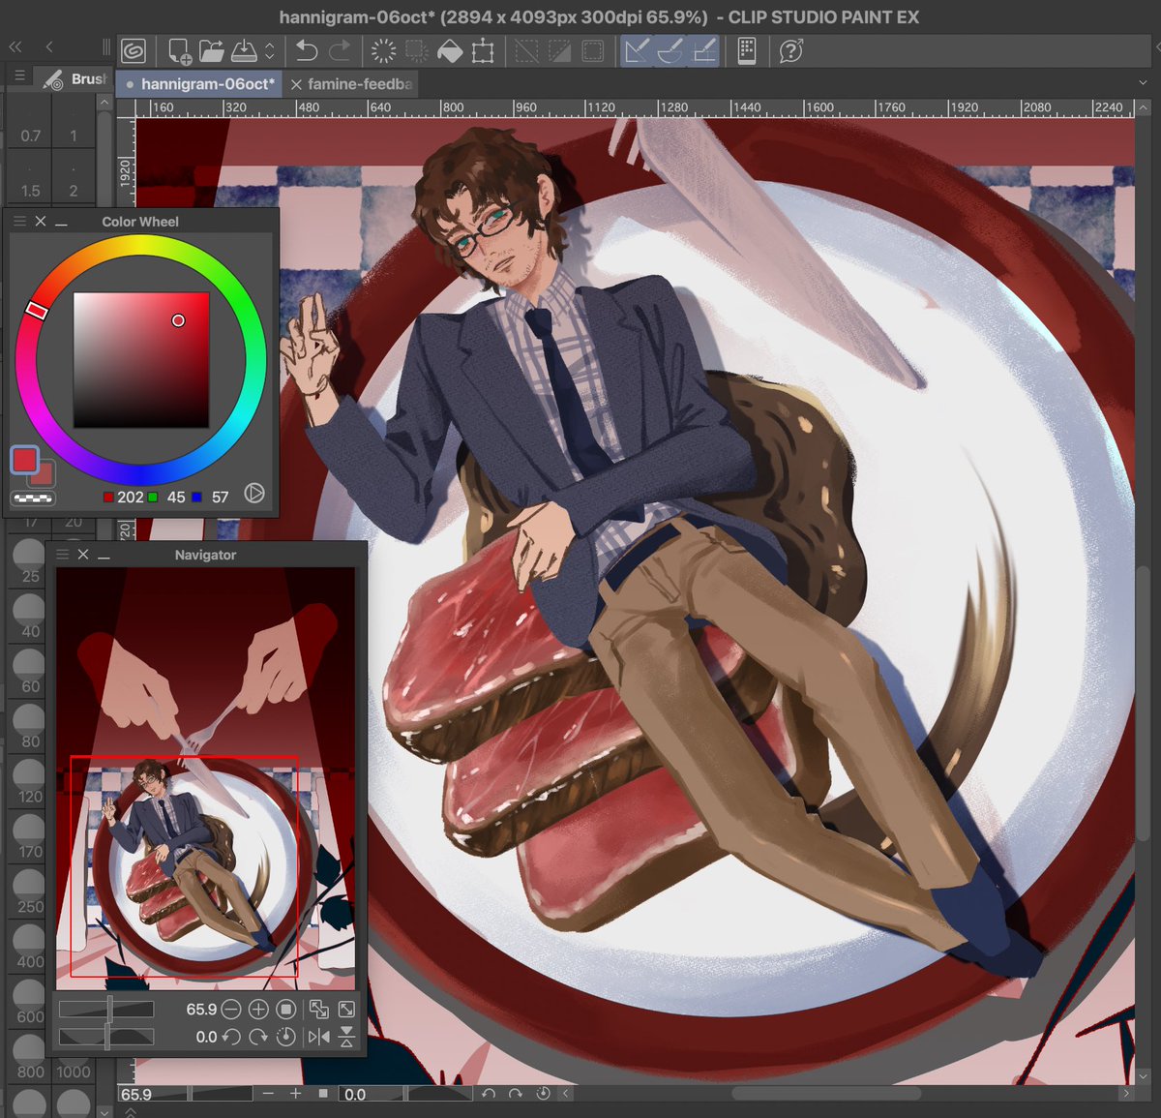This screenshot has height=1118, width=1161.
Task: Open Clip Studio Paint help support
Action: pos(791,50)
